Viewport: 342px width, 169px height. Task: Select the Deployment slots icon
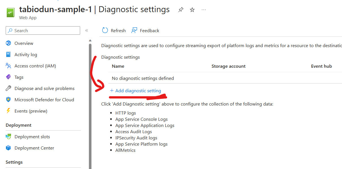[x=9, y=136]
